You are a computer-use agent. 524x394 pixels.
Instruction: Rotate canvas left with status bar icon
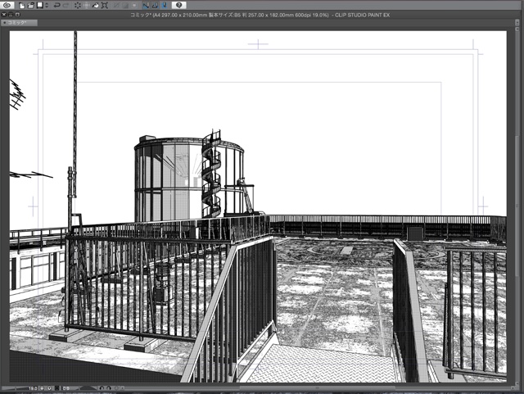[102, 388]
